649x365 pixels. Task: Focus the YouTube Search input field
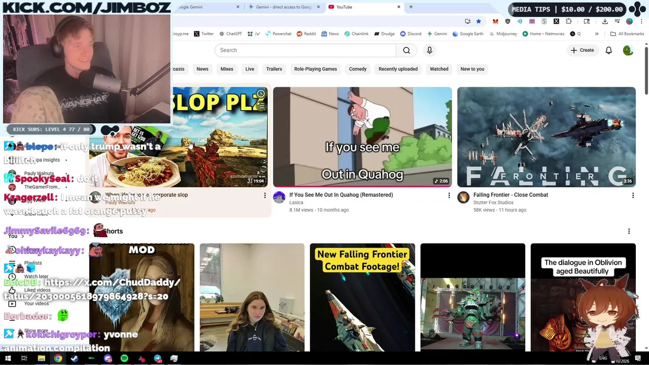pyautogui.click(x=305, y=50)
